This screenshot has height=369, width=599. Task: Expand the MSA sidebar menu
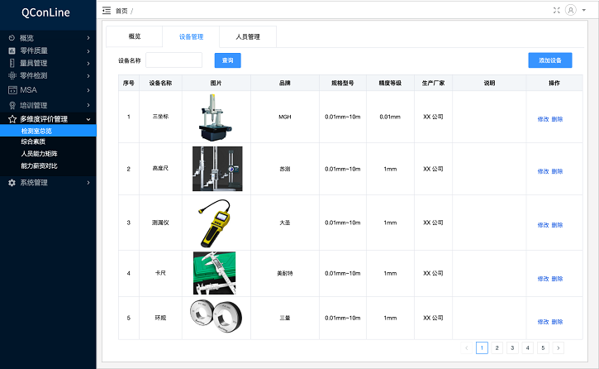pyautogui.click(x=48, y=89)
